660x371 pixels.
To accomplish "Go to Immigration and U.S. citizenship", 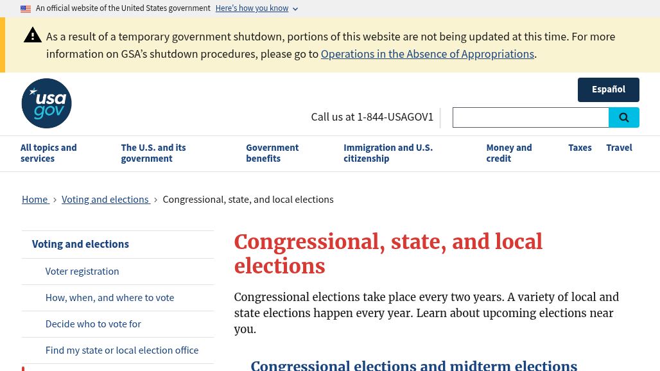I will [388, 153].
